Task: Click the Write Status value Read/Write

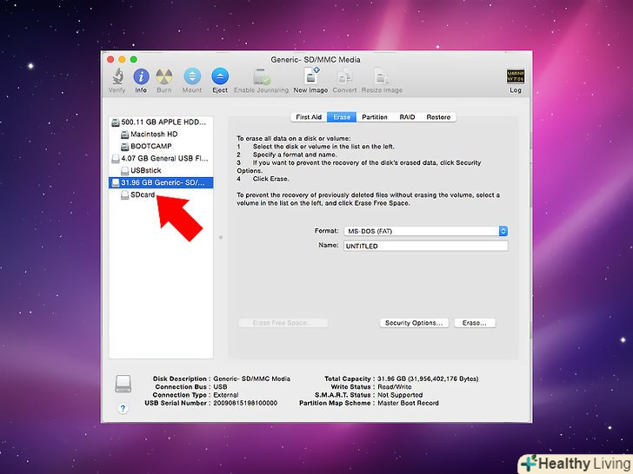Action: (395, 387)
